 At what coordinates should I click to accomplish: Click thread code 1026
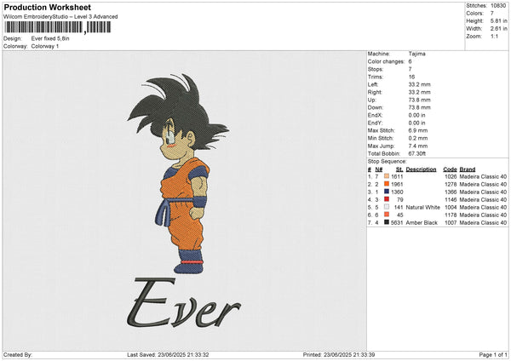pyautogui.click(x=451, y=176)
